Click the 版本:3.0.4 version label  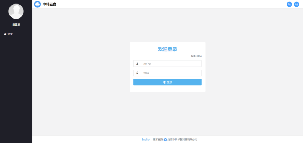196,56
